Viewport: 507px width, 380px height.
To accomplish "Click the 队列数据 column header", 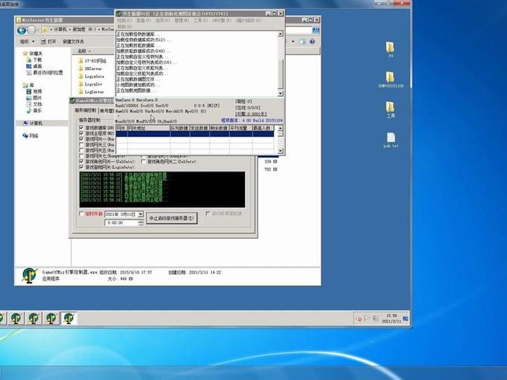I will tap(180, 129).
